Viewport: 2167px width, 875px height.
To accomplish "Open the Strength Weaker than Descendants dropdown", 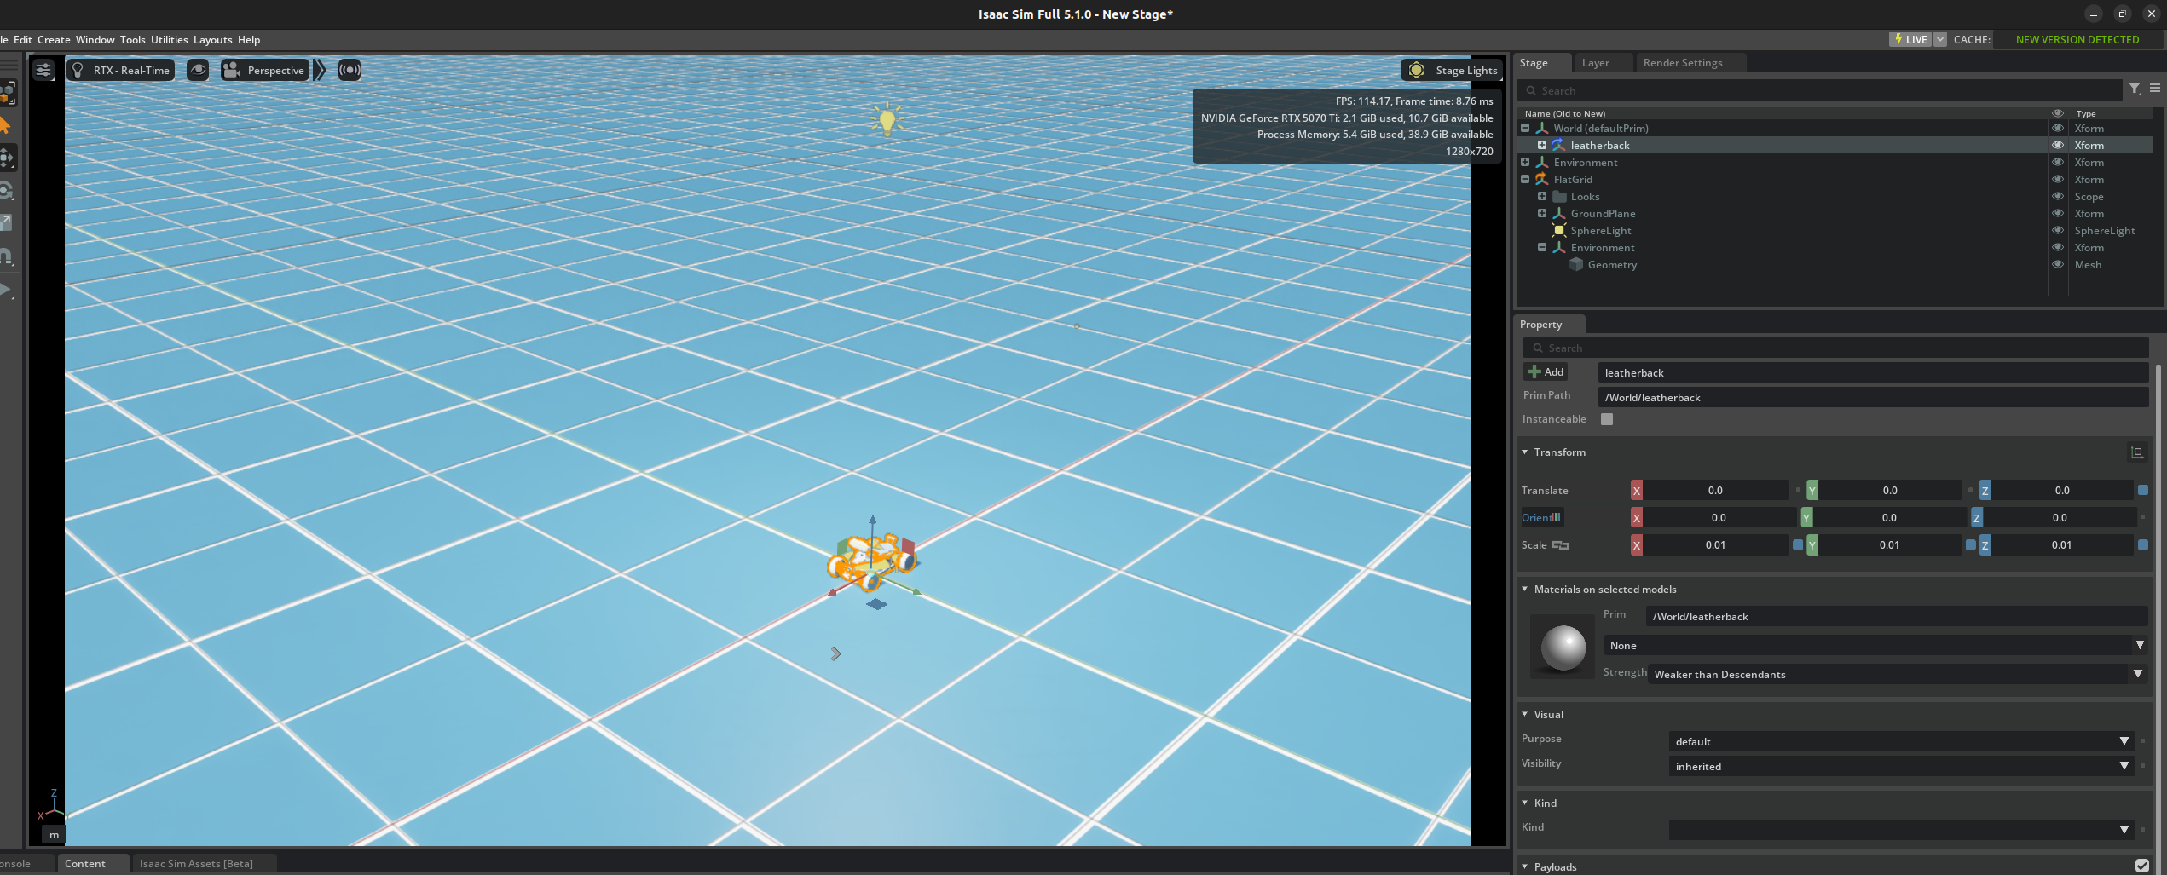I will click(x=1897, y=674).
